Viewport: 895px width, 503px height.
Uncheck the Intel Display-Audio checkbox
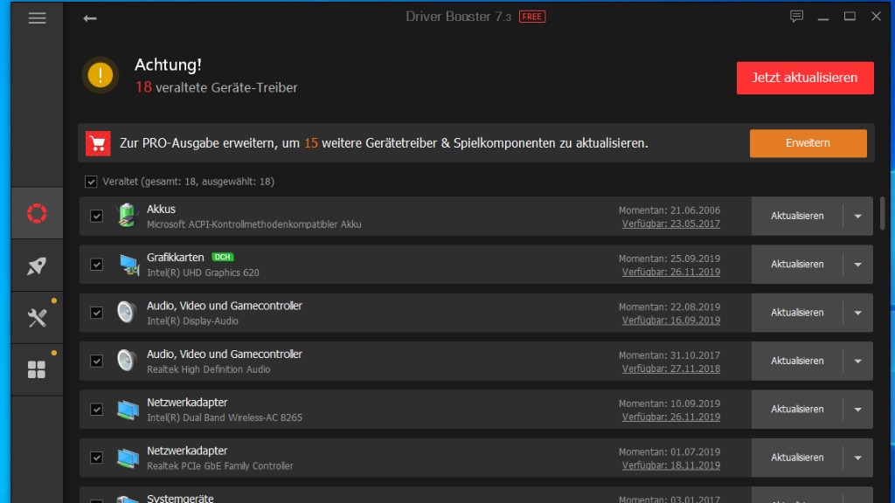pyautogui.click(x=96, y=313)
